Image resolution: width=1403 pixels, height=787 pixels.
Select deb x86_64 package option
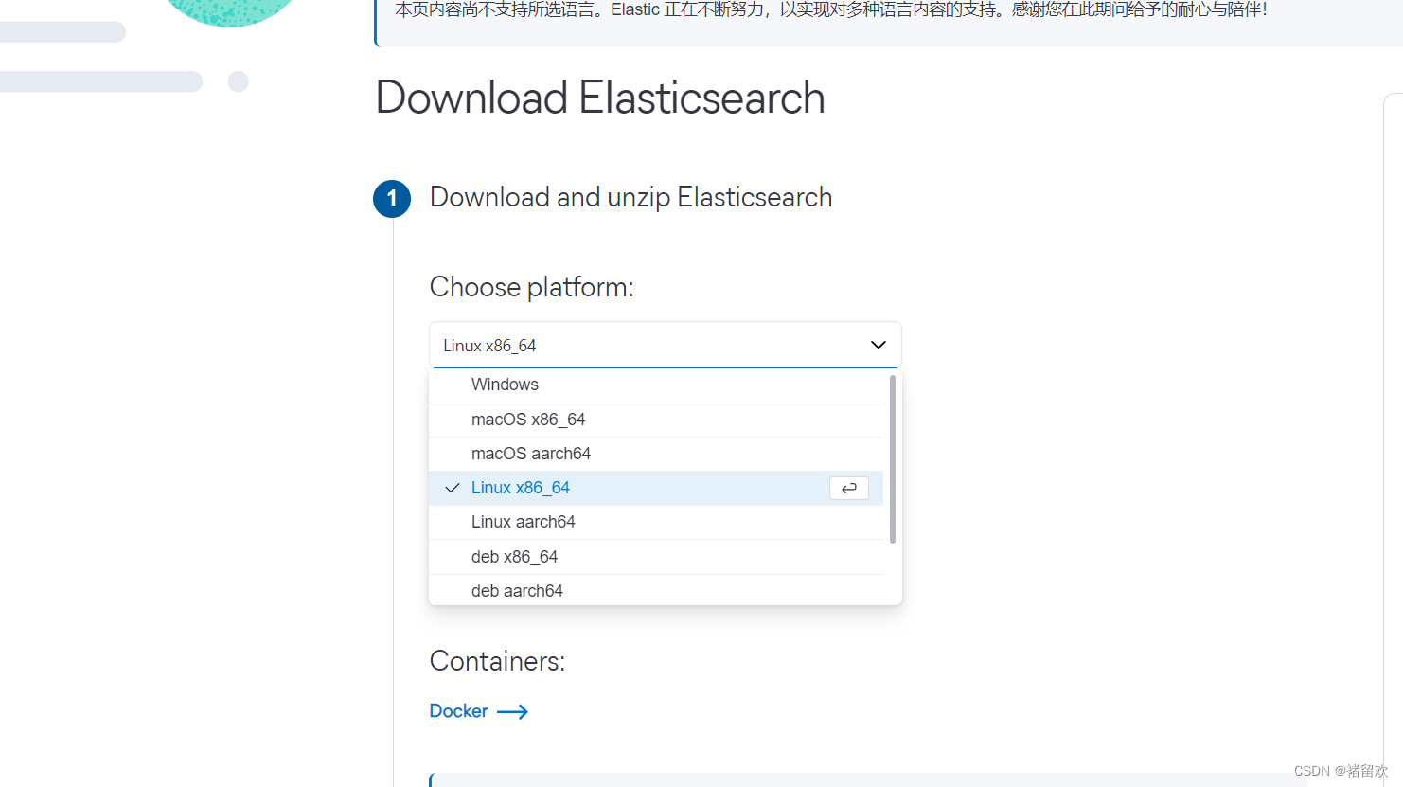coord(656,557)
